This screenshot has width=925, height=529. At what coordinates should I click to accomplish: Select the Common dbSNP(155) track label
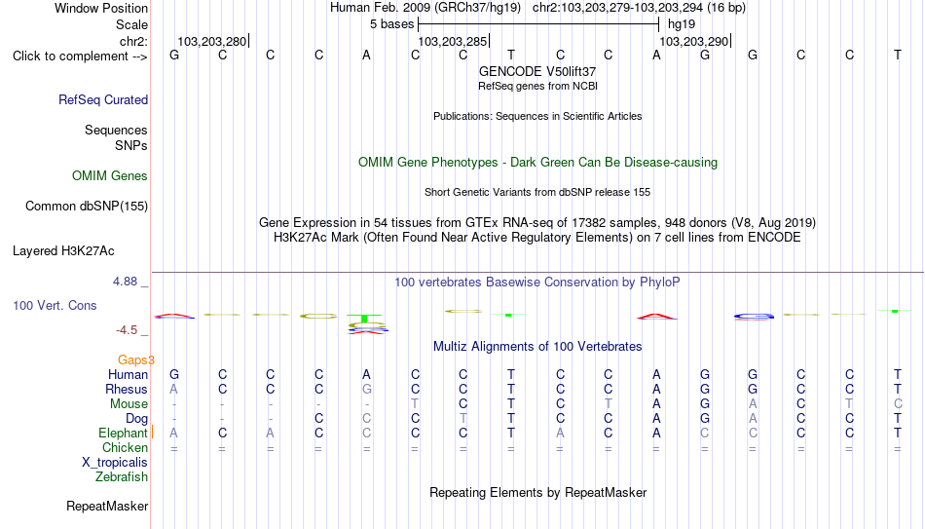[87, 207]
